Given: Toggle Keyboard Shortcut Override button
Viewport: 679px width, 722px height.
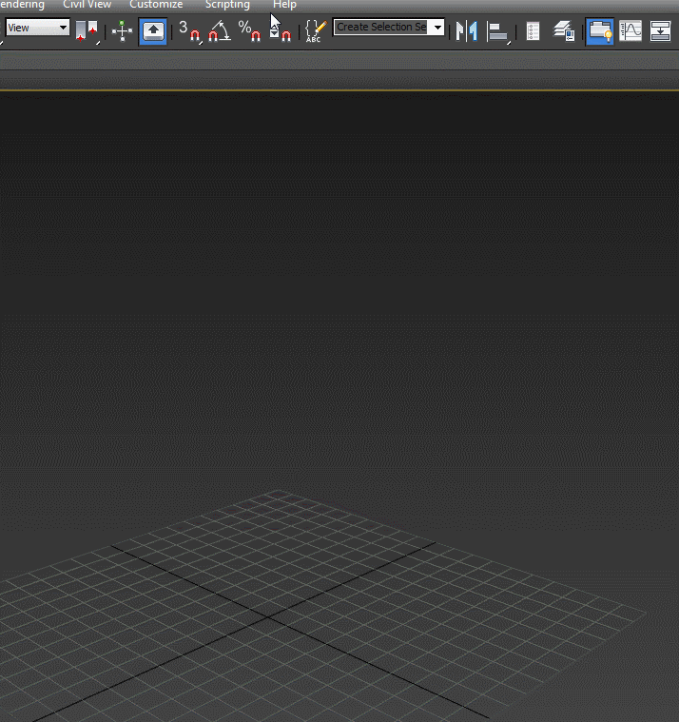Looking at the screenshot, I should coord(153,30).
